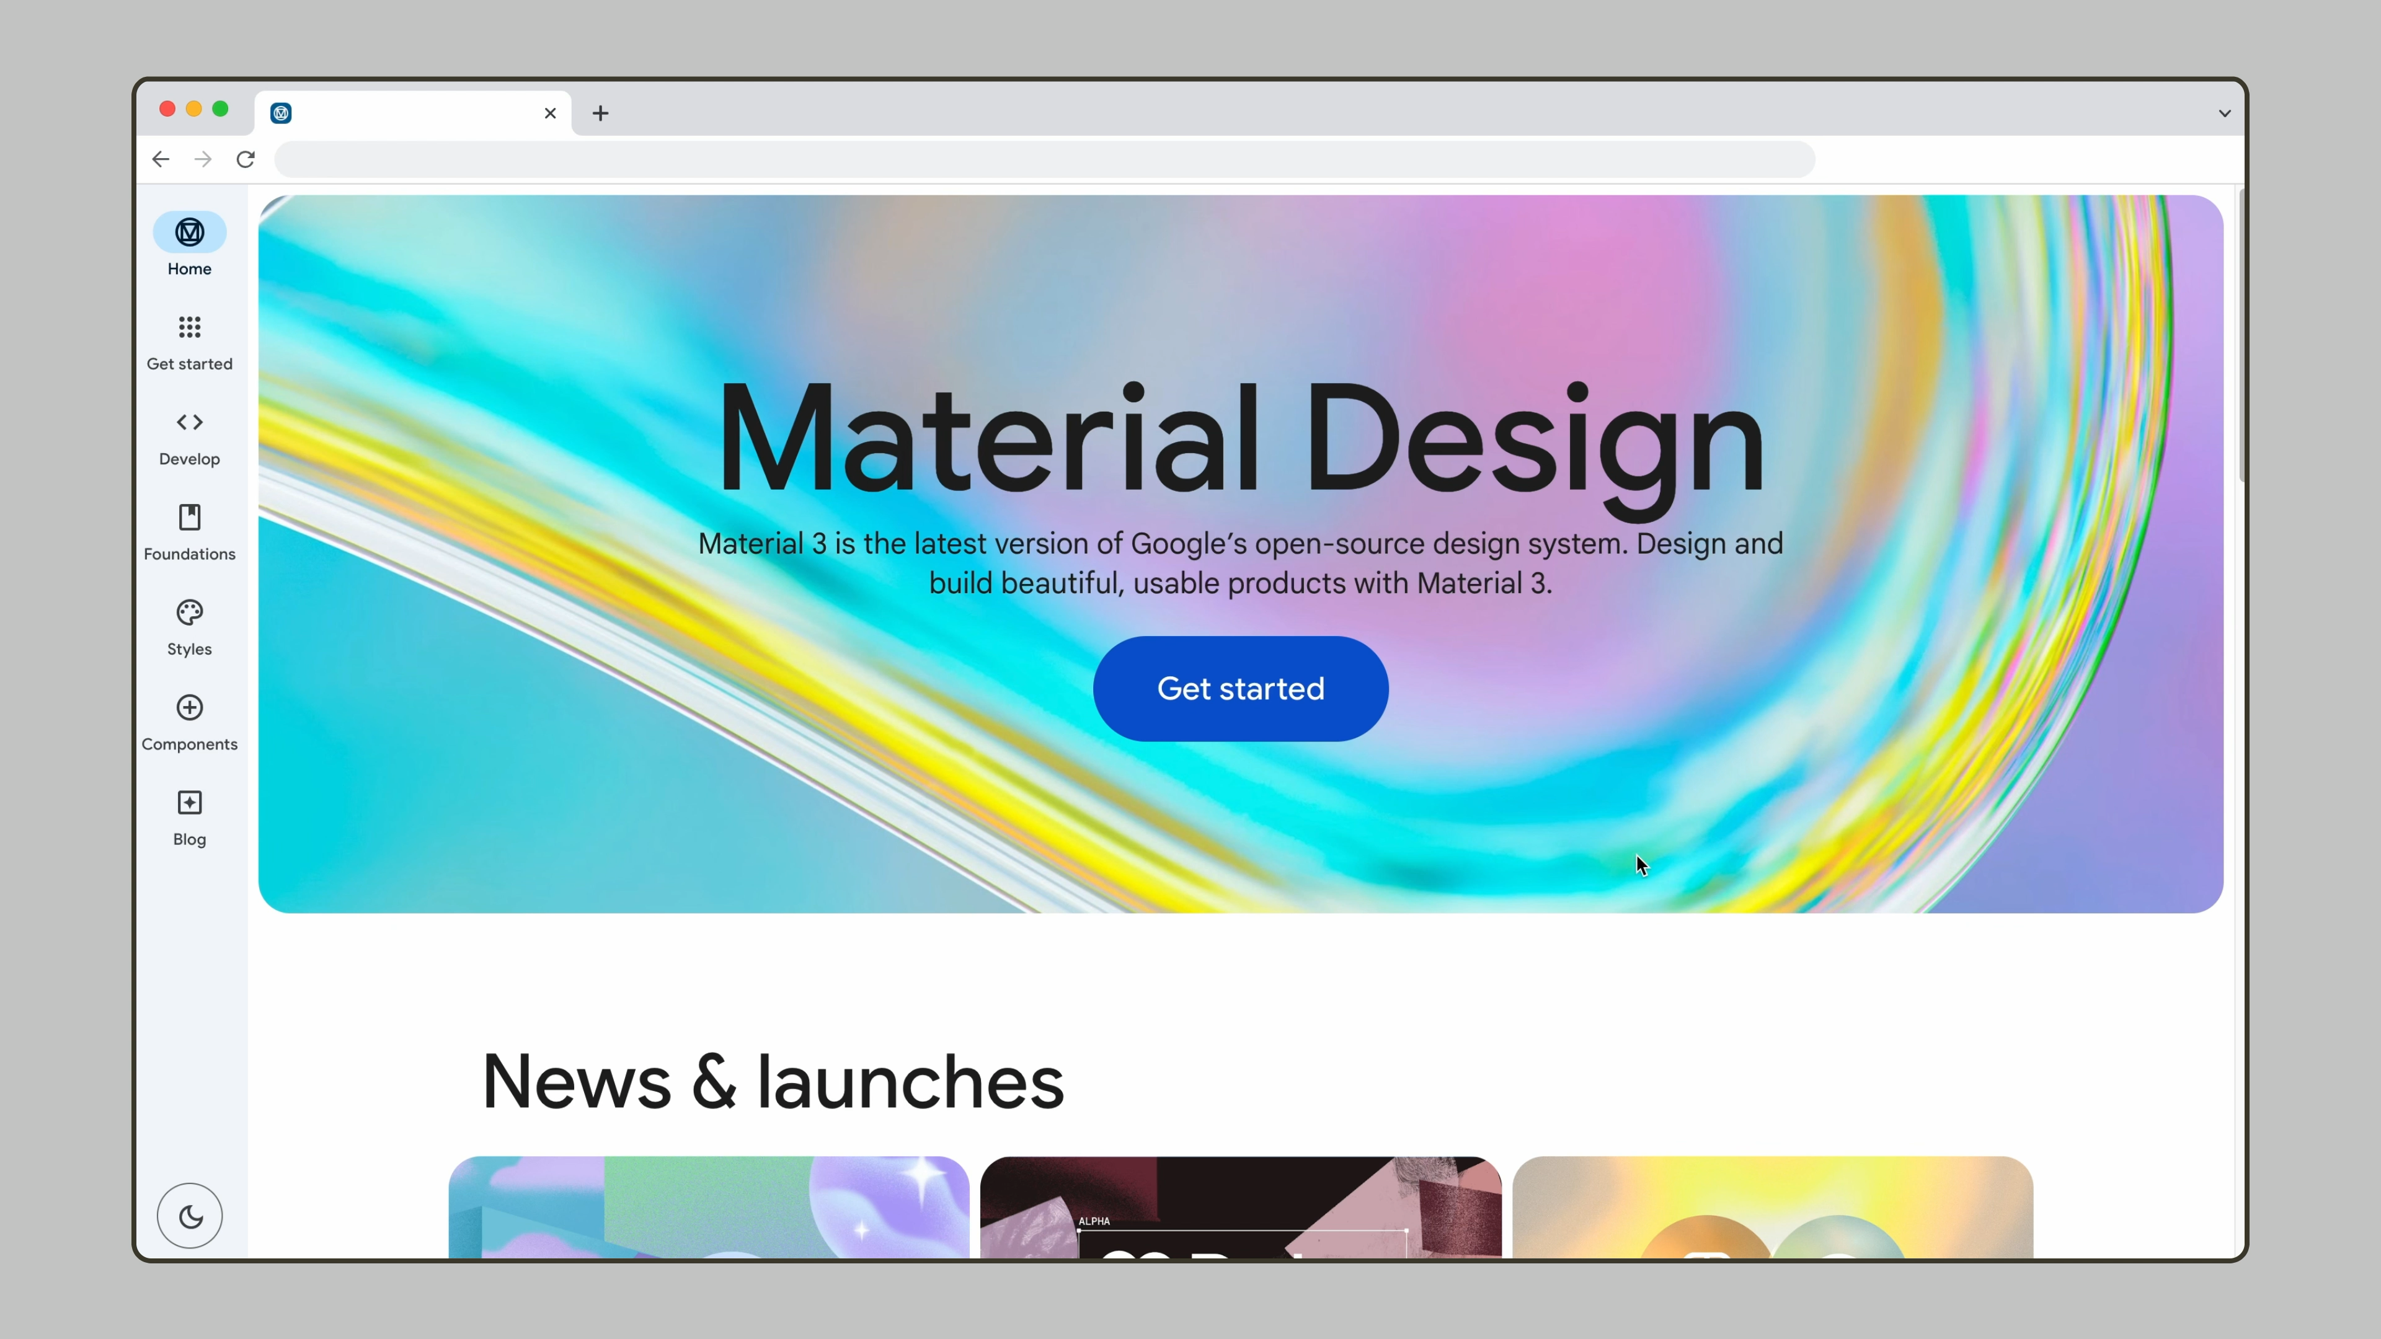
Task: Expand the tab search chevron
Action: (x=2225, y=113)
